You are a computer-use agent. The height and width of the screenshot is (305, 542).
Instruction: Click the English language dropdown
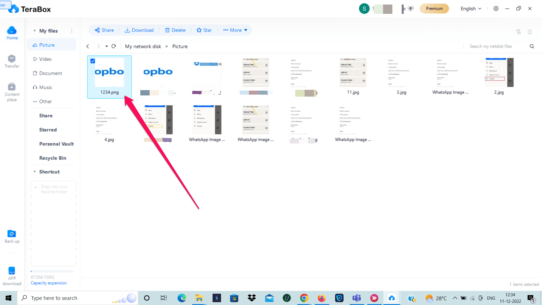pos(471,8)
